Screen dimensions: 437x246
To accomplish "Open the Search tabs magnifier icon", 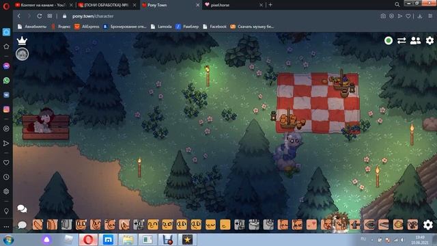I will (397, 5).
